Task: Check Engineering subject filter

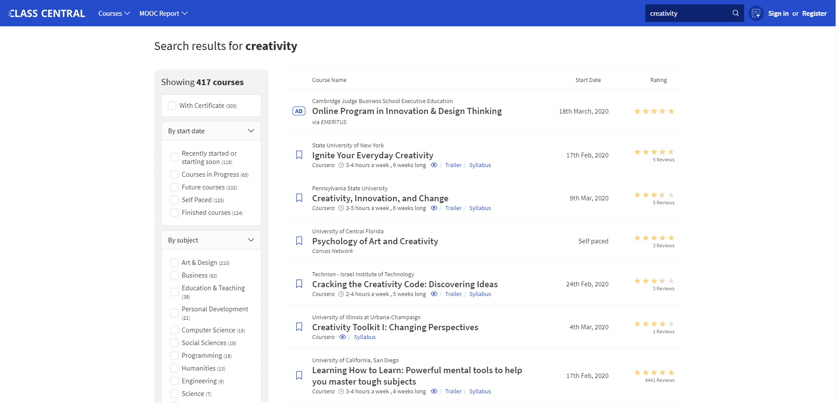Action: [174, 381]
